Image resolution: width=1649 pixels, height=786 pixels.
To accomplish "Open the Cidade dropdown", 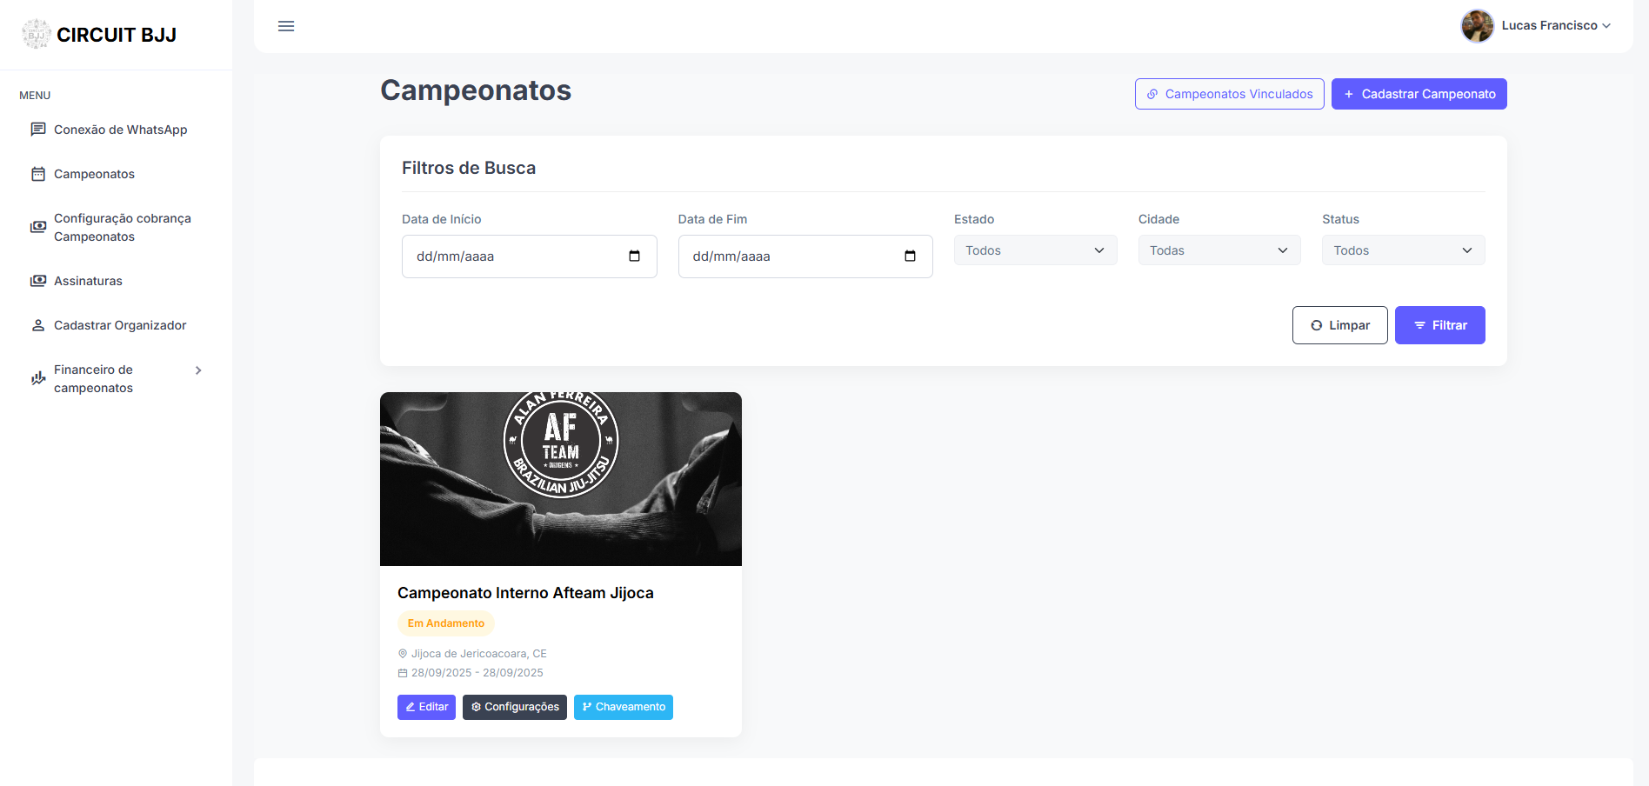I will 1219,250.
